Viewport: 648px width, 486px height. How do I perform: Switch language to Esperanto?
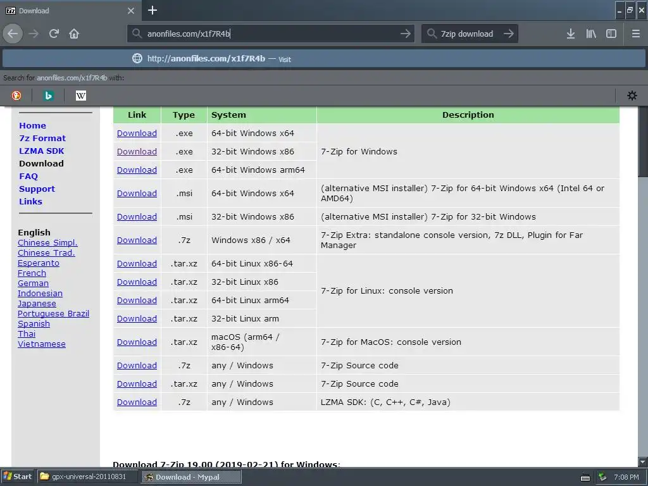click(39, 263)
